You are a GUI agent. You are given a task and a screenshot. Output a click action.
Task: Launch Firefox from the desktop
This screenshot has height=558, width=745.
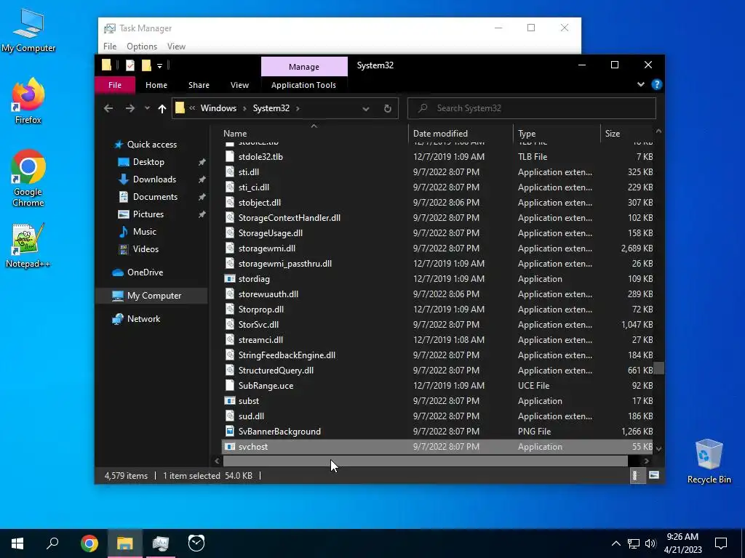pyautogui.click(x=28, y=101)
